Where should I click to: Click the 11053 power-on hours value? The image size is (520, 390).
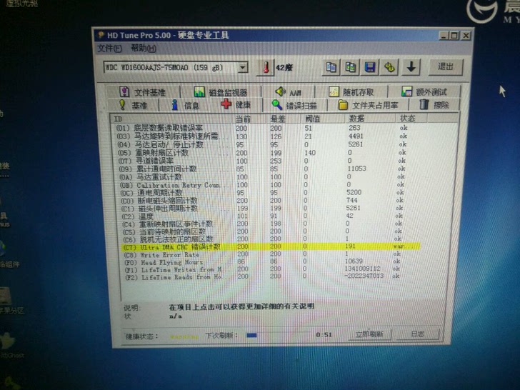click(356, 169)
